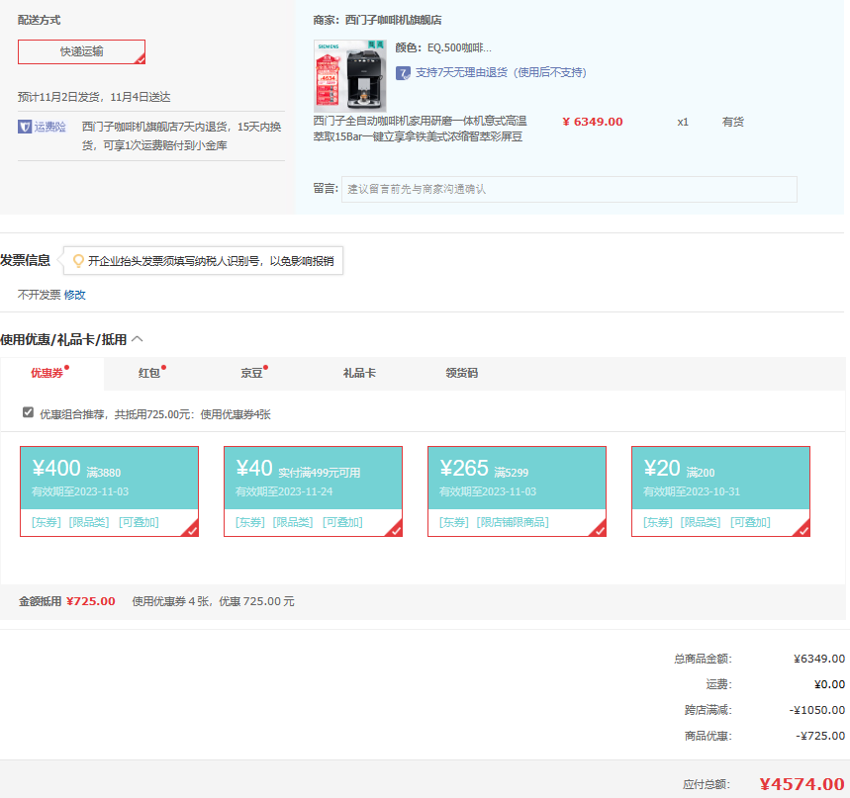Open 支持7天无理由退货 link
850x798 pixels.
(501, 72)
